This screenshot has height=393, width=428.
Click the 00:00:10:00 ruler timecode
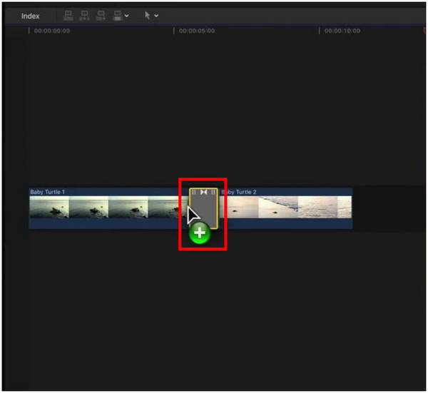[342, 31]
